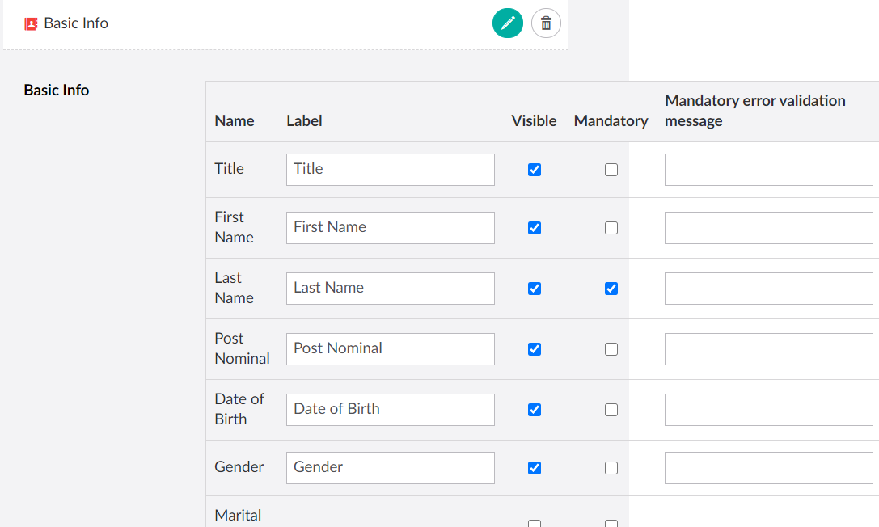This screenshot has height=527, width=879.
Task: Enable Mandatory for Date of Birth
Action: tap(611, 410)
